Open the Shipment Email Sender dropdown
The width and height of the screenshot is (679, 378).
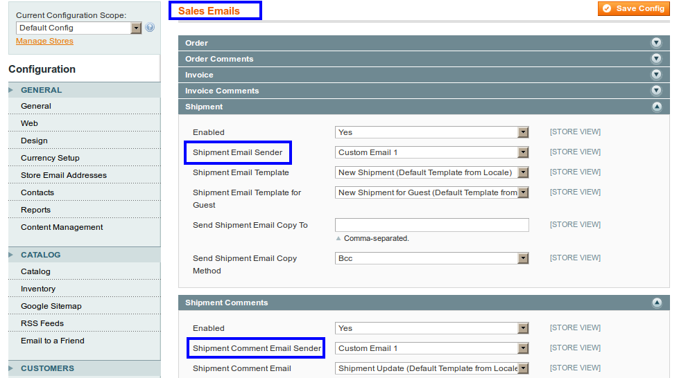[x=431, y=152]
